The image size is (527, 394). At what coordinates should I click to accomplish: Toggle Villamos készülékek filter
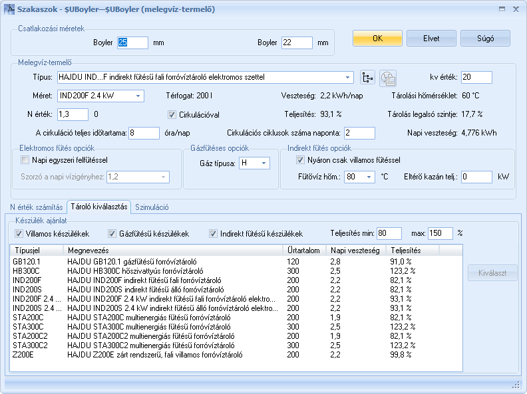19,234
